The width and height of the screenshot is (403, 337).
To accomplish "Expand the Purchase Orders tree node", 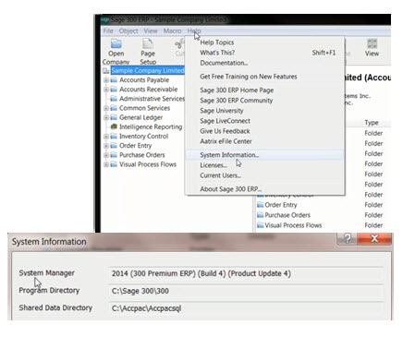I will (106, 155).
